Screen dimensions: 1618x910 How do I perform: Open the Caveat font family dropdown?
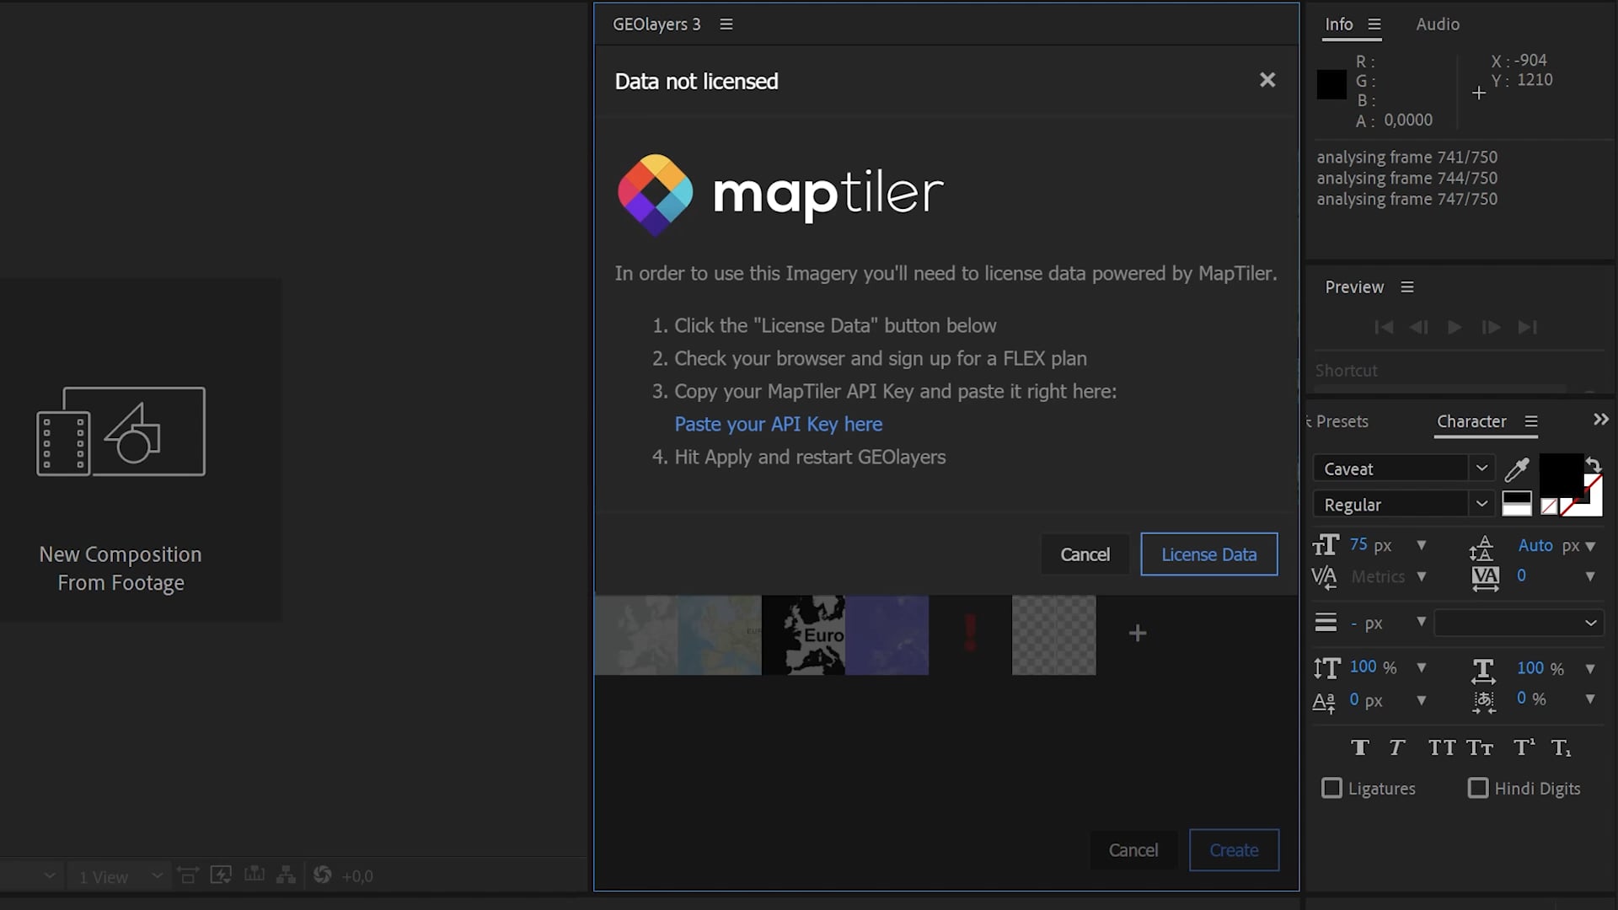pos(1482,468)
